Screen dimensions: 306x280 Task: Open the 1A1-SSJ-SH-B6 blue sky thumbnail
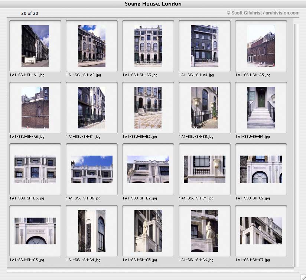pyautogui.click(x=92, y=169)
